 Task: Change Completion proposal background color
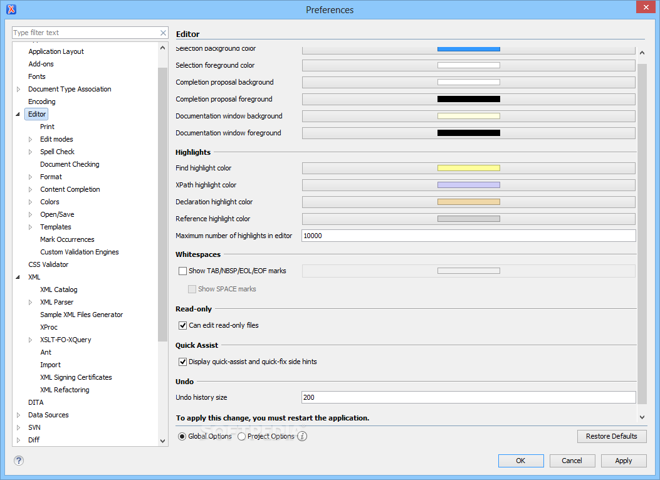(468, 83)
